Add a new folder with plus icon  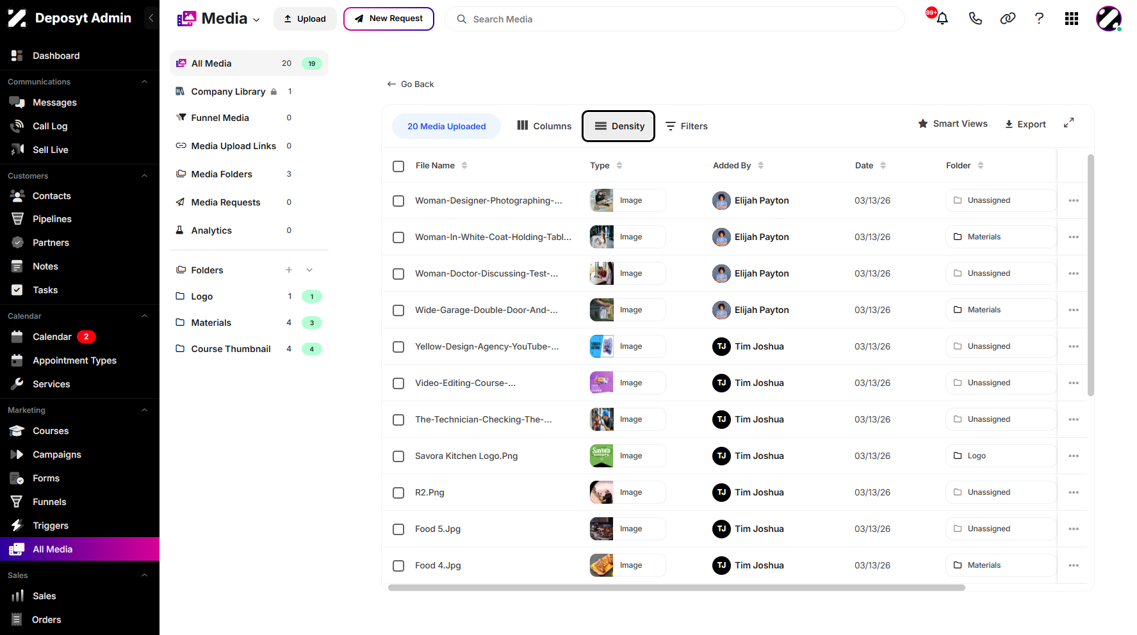tap(289, 270)
